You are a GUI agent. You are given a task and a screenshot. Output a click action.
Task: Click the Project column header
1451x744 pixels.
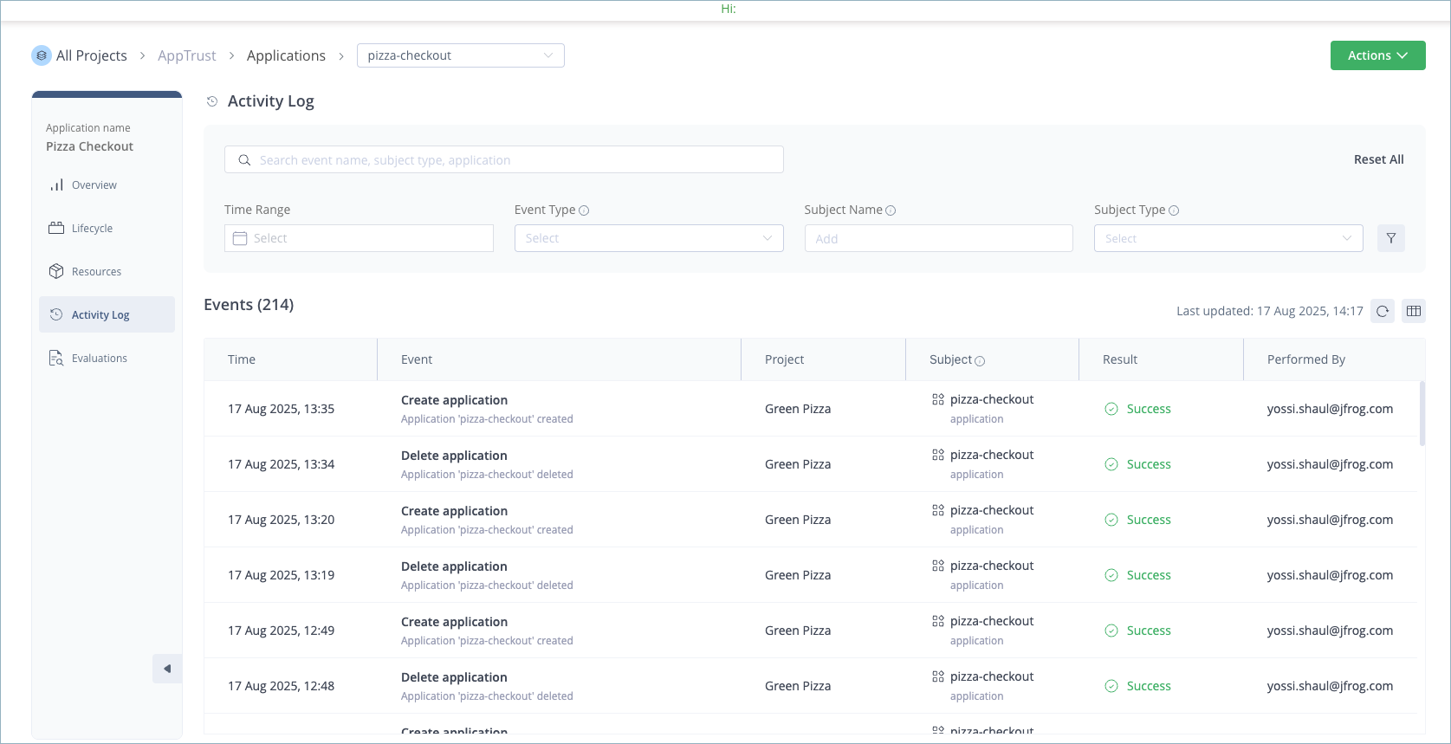click(x=785, y=359)
